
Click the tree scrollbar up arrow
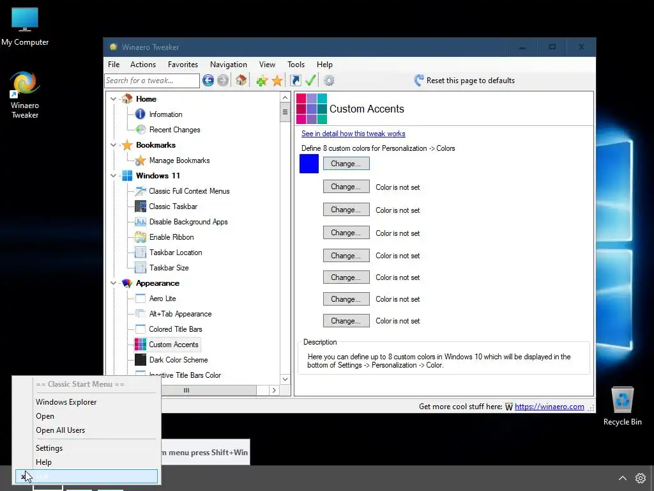pyautogui.click(x=285, y=97)
